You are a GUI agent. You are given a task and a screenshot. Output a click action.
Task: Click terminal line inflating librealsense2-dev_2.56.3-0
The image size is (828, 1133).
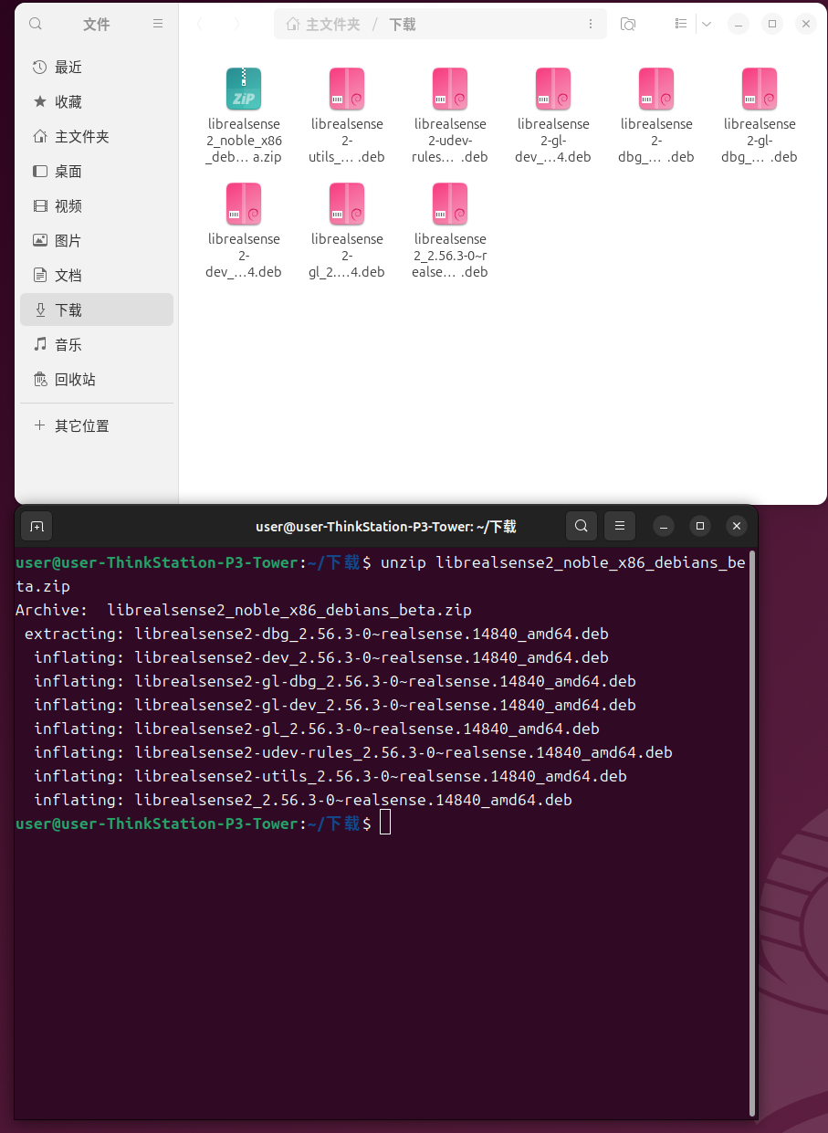click(x=321, y=657)
